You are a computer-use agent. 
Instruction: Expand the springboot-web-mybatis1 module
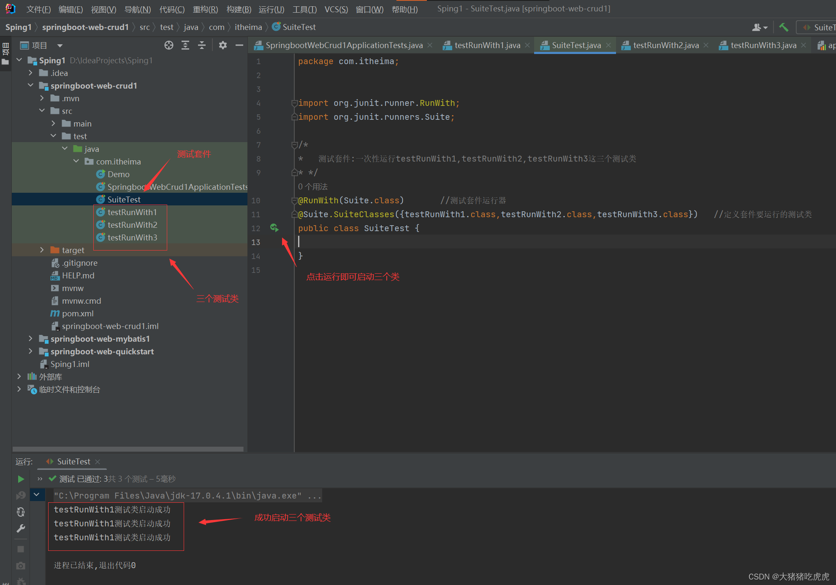(30, 339)
